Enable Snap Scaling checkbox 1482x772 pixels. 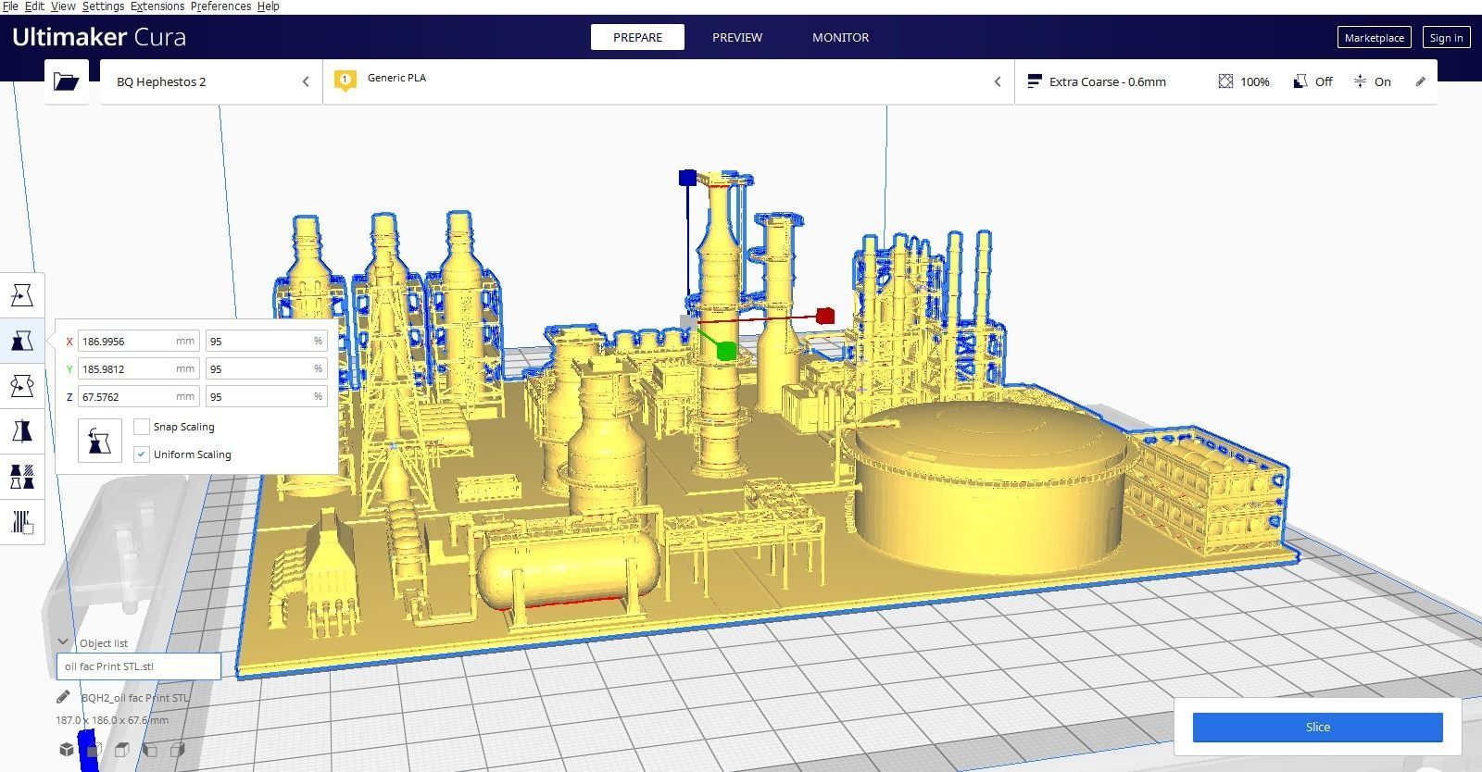pos(142,427)
